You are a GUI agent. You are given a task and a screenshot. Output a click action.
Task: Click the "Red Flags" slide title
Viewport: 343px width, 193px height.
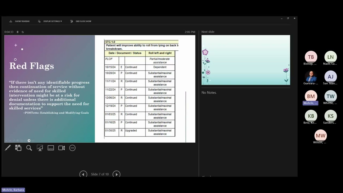coord(32,66)
